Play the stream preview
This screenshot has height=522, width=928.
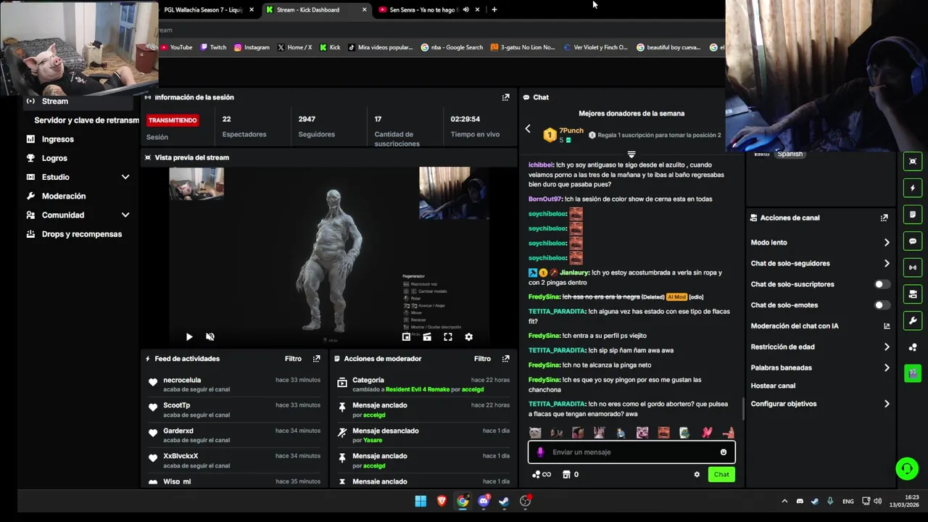point(189,337)
